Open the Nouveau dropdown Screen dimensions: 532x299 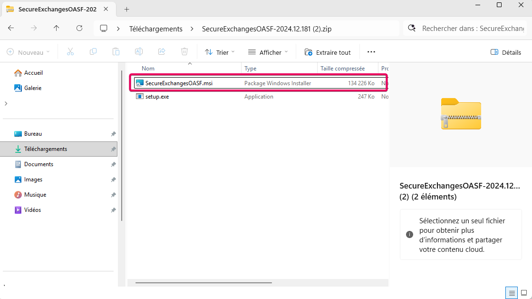point(28,52)
